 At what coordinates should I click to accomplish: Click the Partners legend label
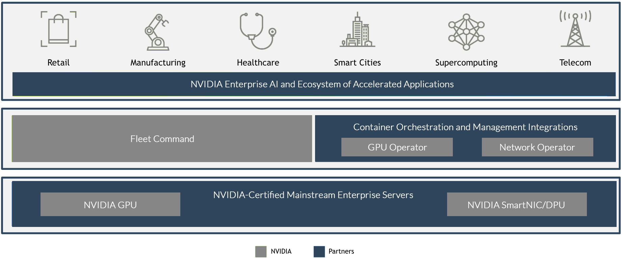point(341,251)
